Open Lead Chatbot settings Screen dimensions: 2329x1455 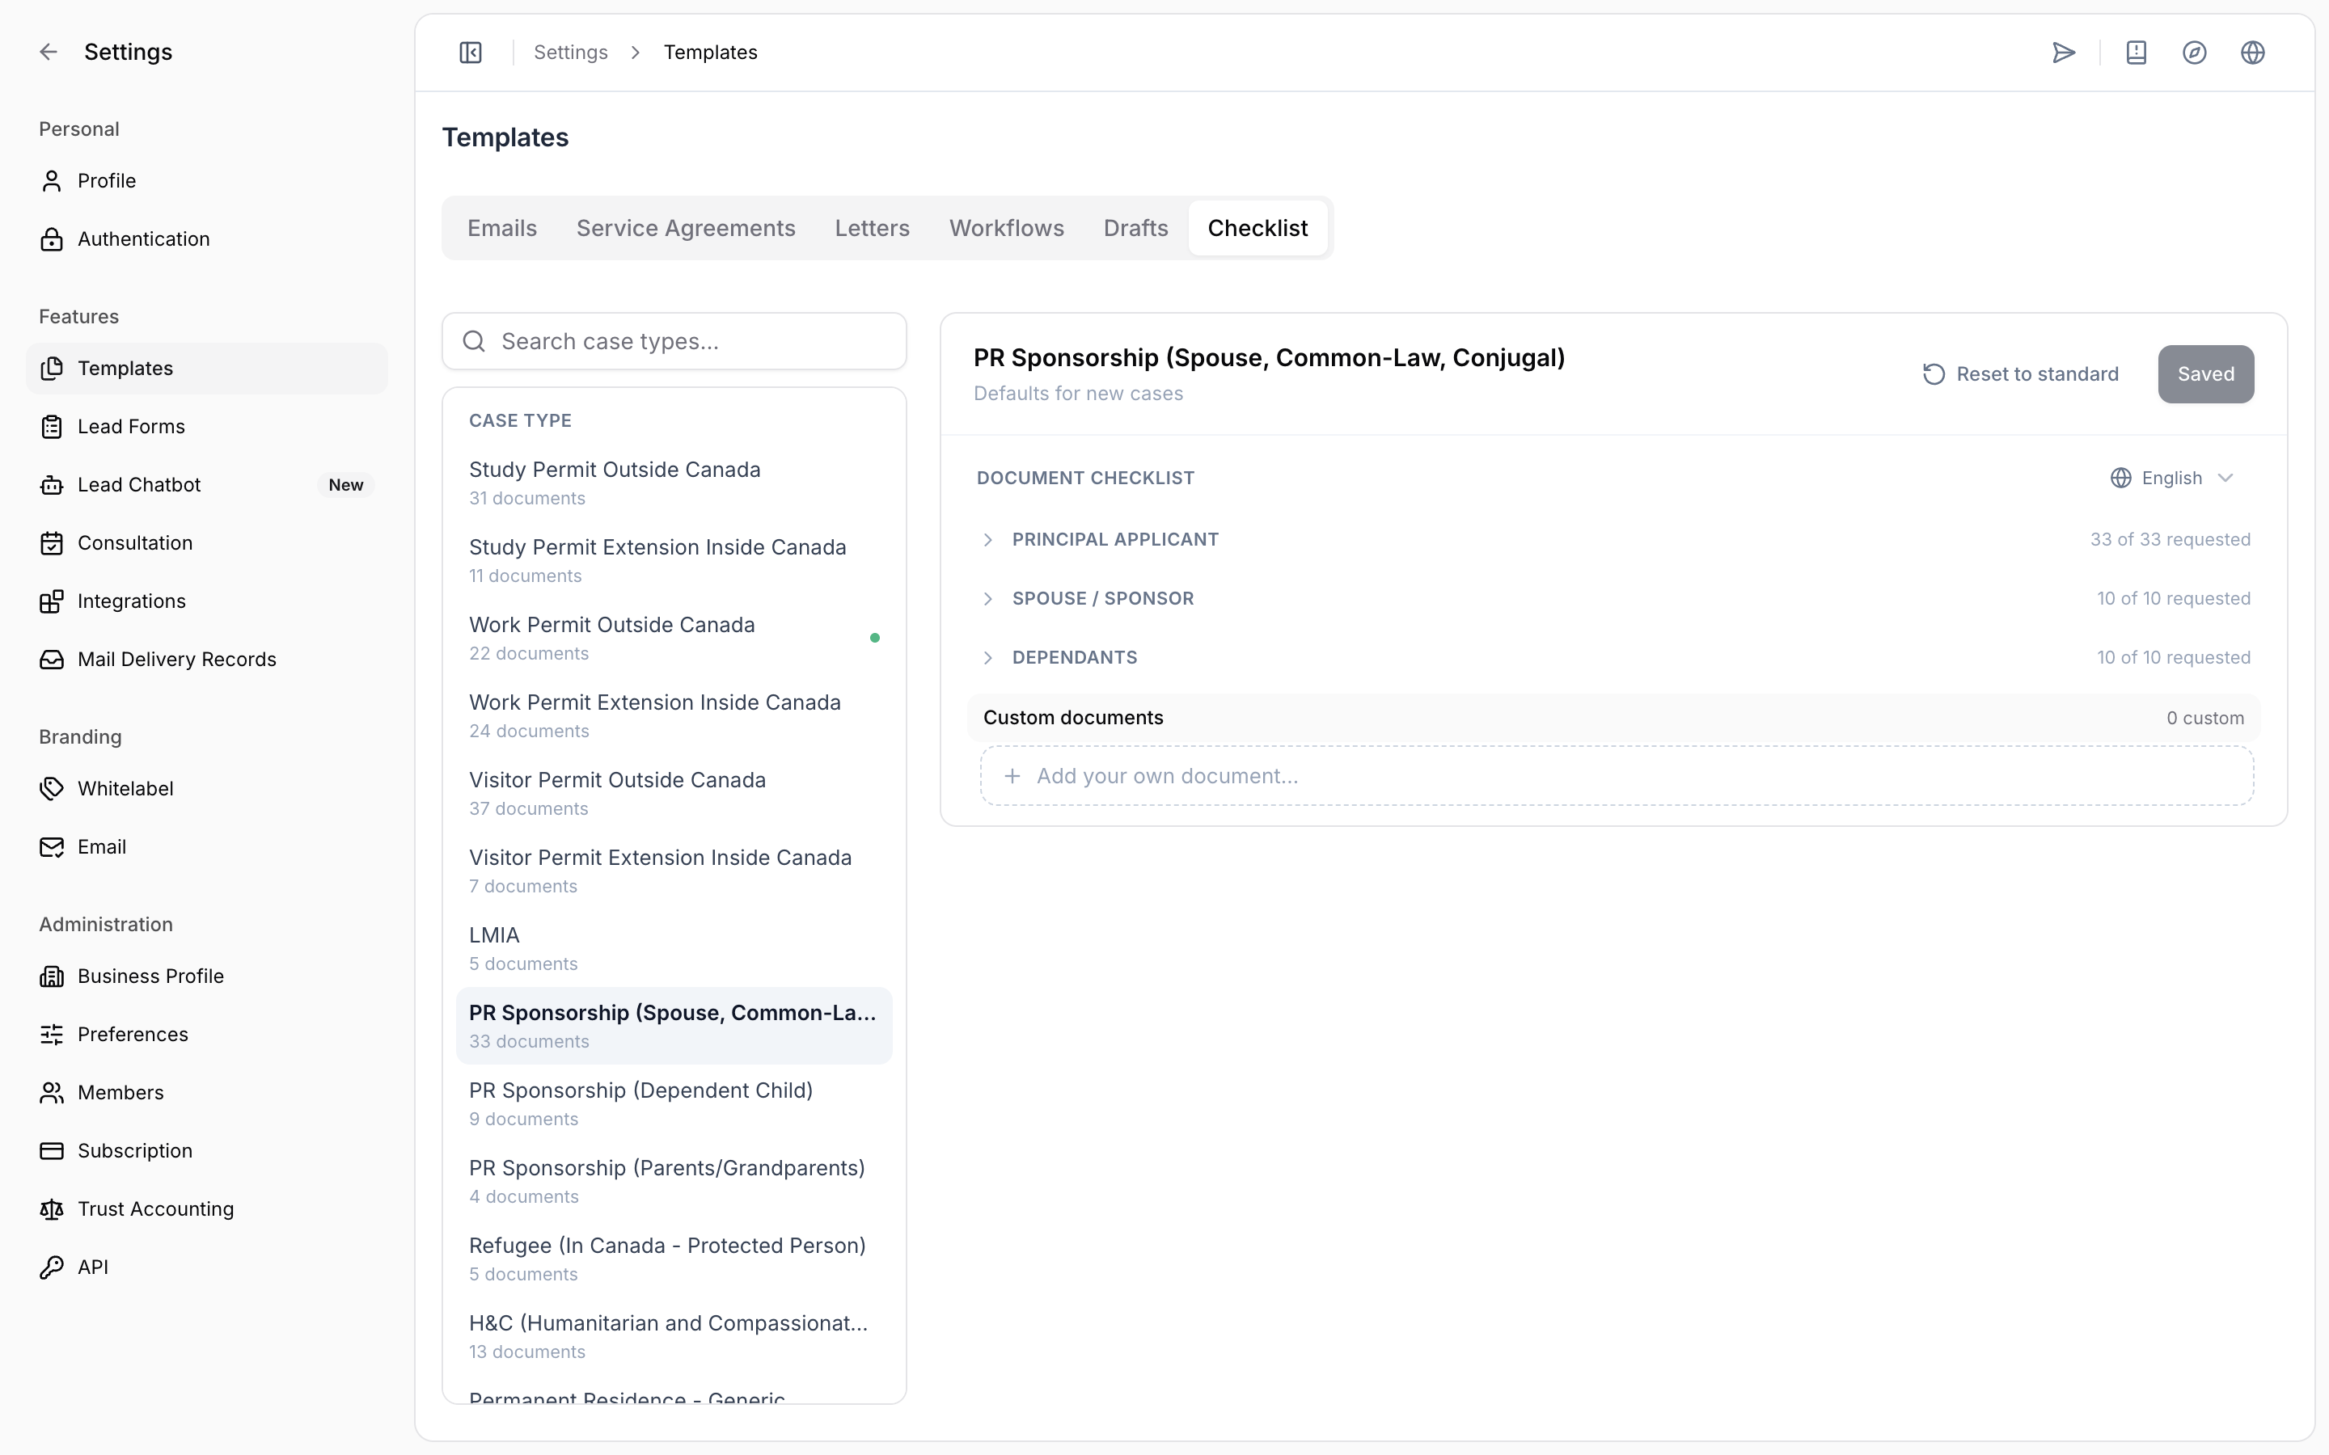pos(207,485)
